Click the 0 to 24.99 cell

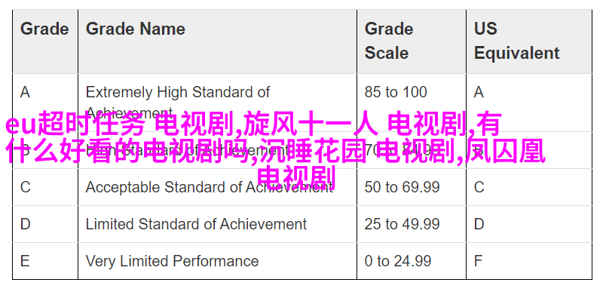[x=412, y=261]
